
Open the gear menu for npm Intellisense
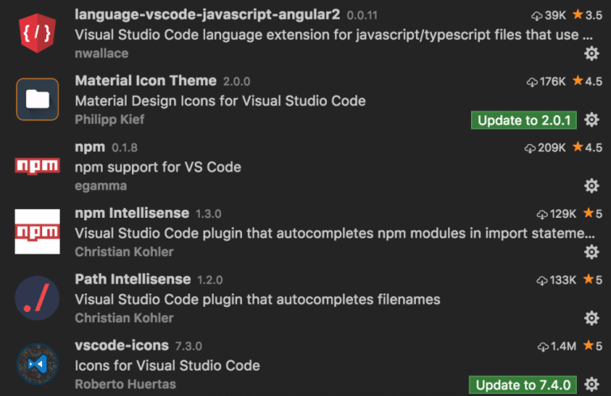click(592, 252)
